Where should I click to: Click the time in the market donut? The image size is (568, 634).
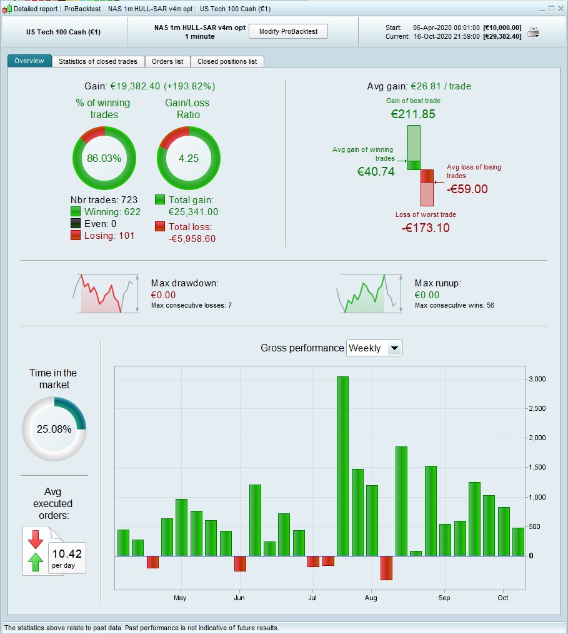click(x=54, y=428)
